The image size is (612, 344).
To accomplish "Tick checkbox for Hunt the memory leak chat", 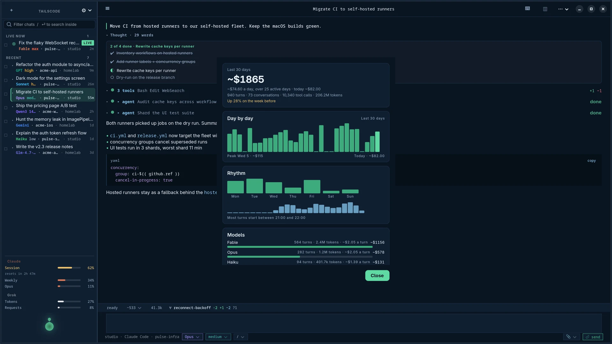I will pyautogui.click(x=6, y=121).
